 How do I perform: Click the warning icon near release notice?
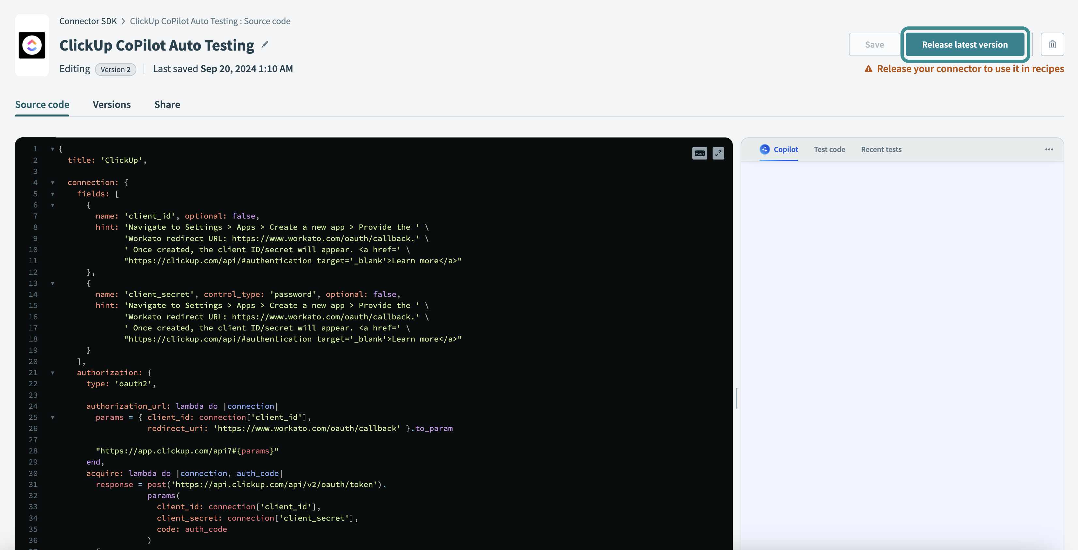868,69
